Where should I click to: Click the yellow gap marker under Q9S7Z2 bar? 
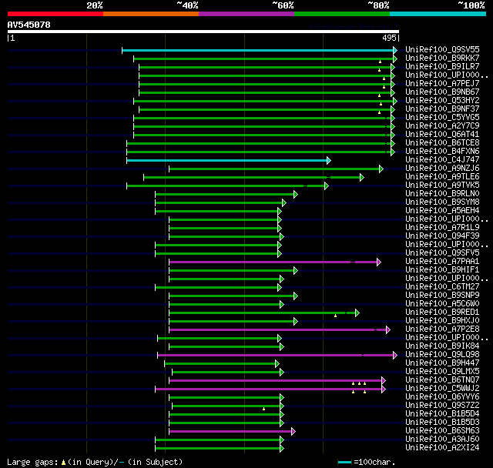[263, 409]
